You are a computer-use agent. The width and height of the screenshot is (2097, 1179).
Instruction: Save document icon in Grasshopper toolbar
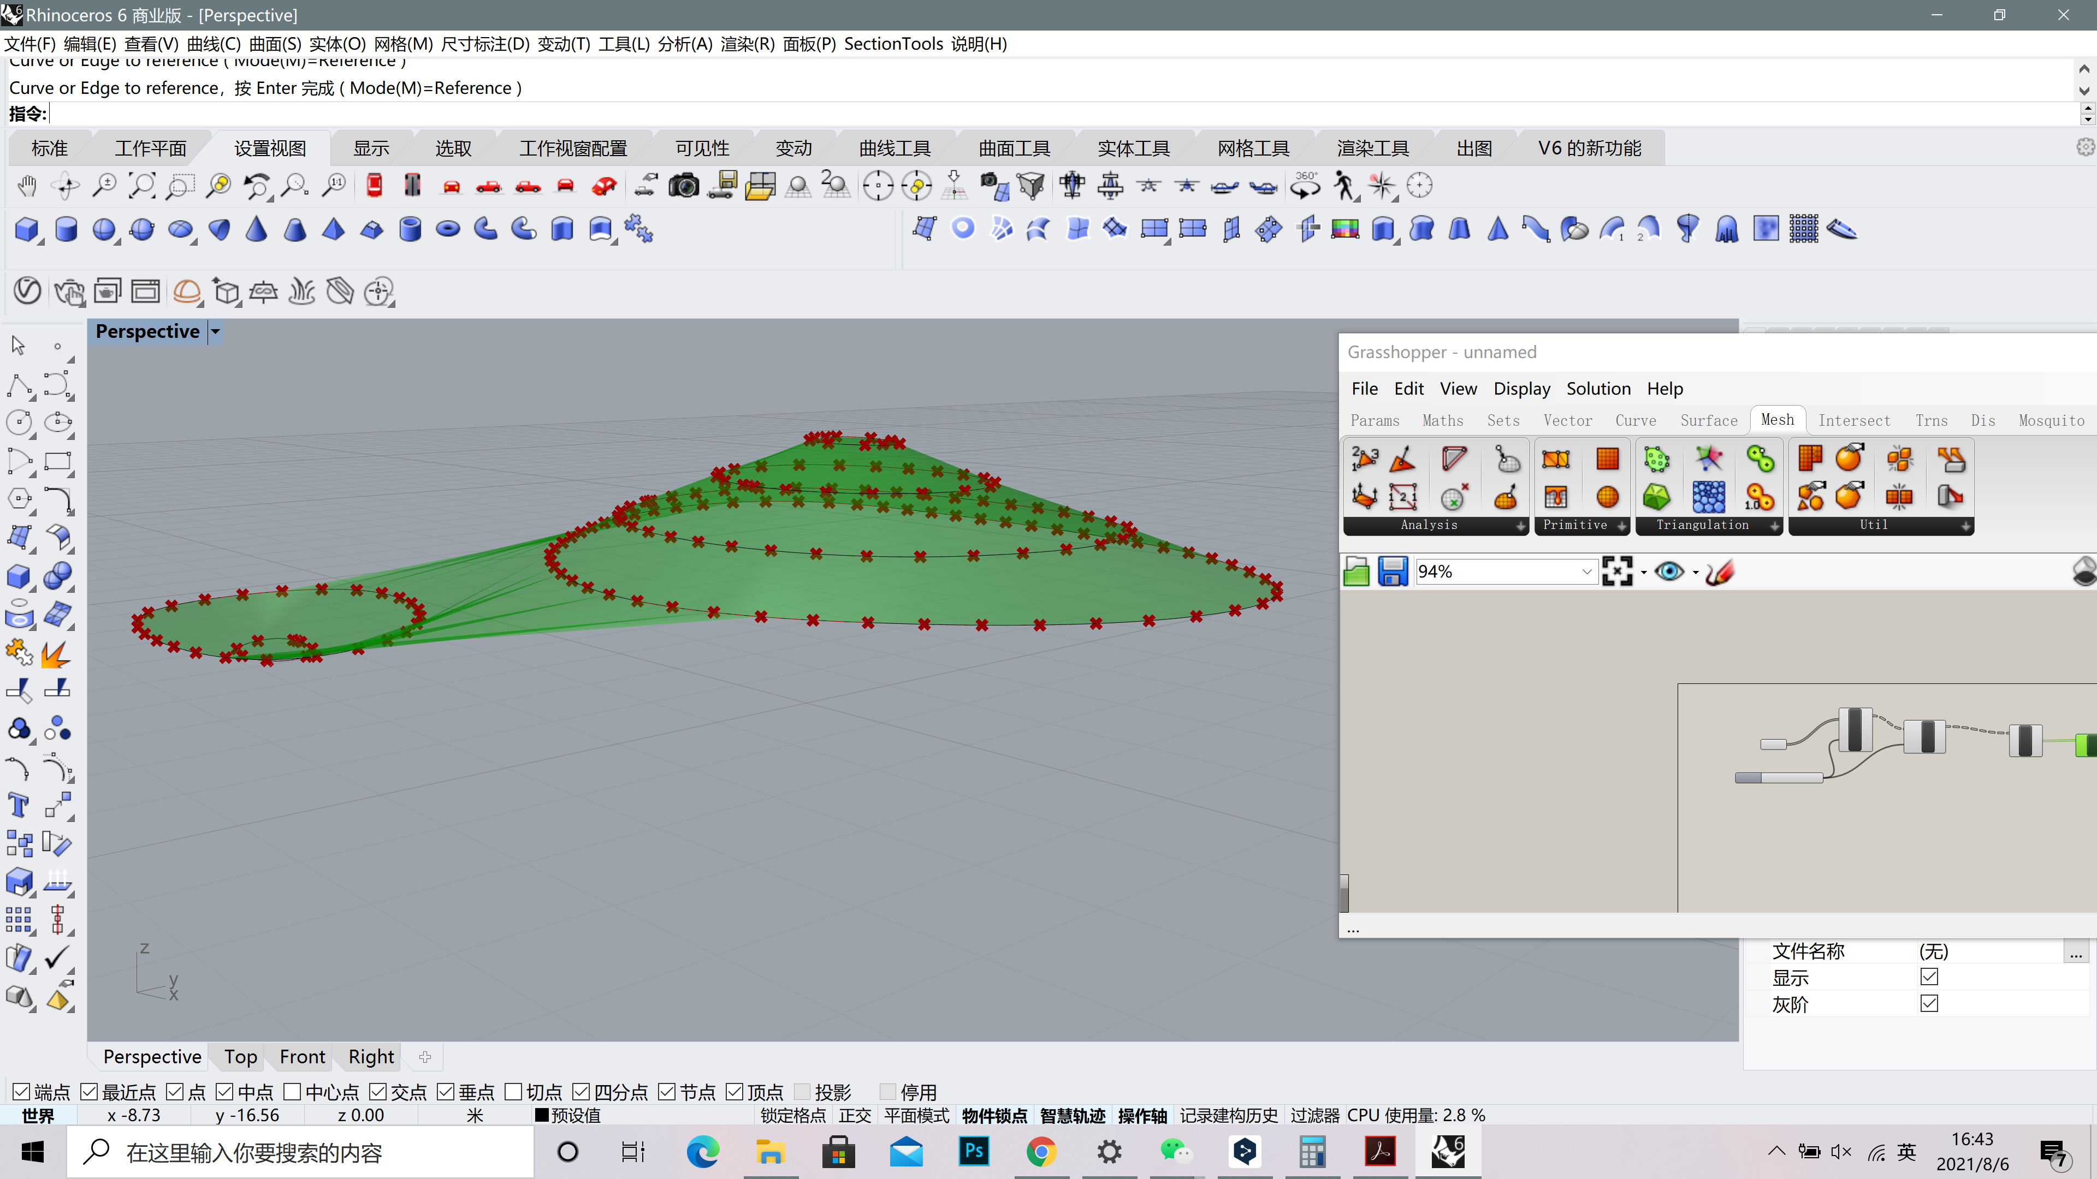click(1393, 572)
